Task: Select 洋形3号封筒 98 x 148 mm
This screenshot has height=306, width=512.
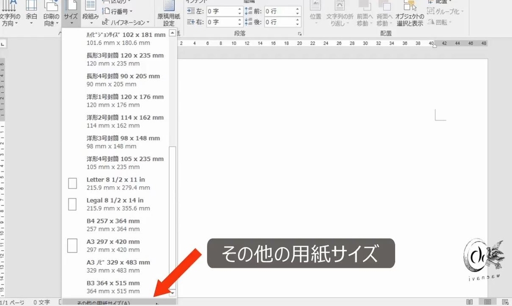Action: [x=115, y=142]
